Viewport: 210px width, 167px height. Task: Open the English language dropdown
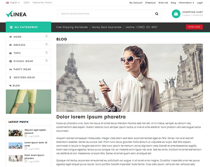coord(15,3)
